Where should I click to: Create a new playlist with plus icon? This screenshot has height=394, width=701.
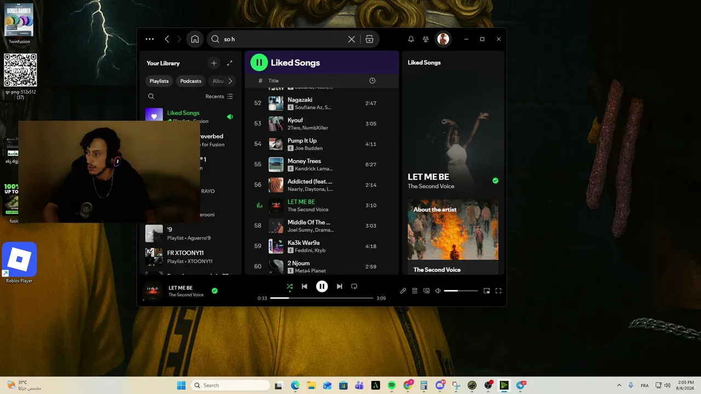coord(214,63)
